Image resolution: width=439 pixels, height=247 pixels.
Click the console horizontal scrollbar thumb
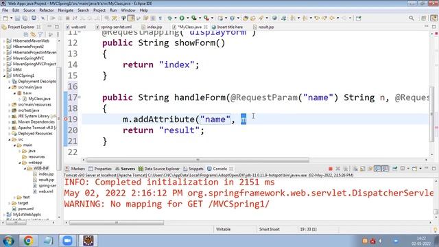click(117, 223)
